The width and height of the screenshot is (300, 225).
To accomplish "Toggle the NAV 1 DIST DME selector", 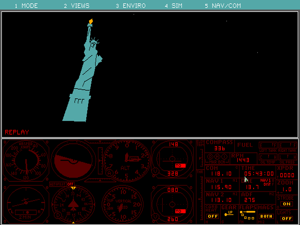I will click(x=266, y=182).
